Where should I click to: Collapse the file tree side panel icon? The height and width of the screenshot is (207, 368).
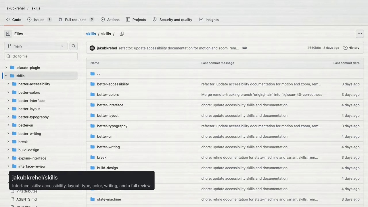(x=8, y=34)
